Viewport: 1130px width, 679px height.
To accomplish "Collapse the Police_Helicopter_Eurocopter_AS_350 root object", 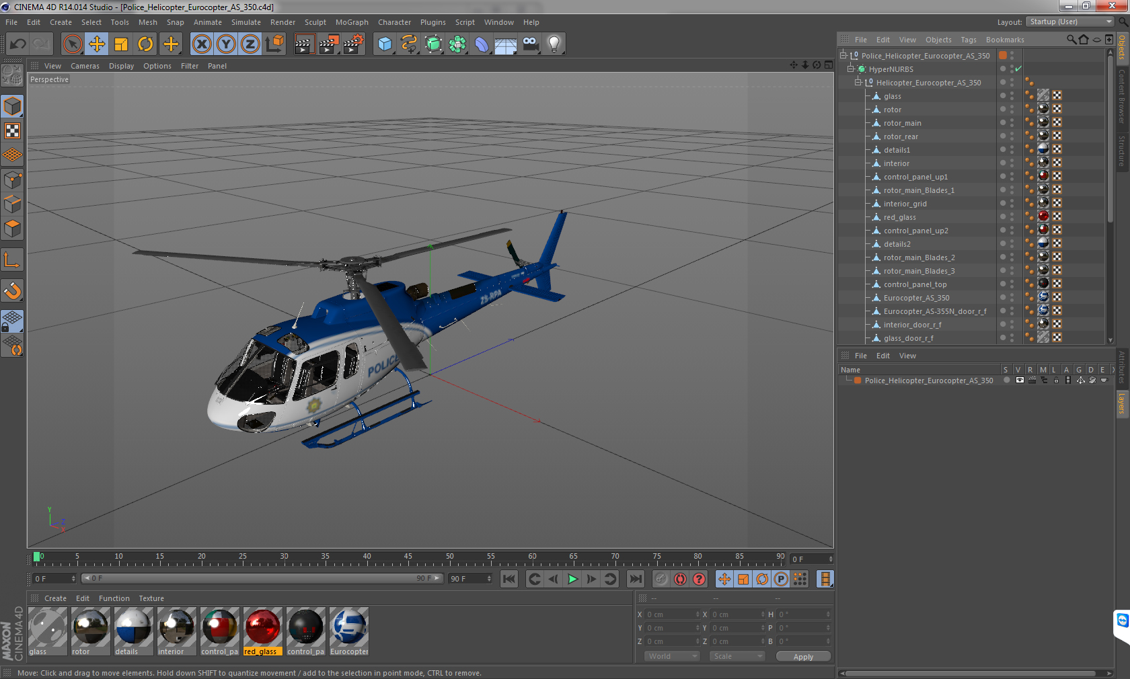I will click(843, 55).
